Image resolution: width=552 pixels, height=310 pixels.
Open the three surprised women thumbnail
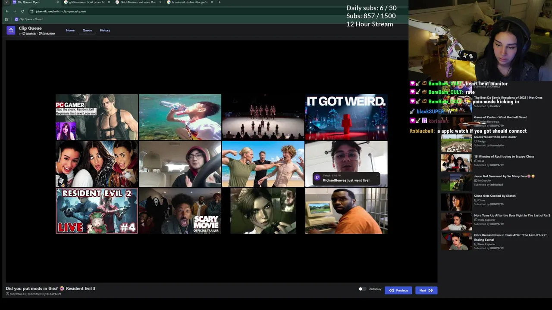coord(97,164)
